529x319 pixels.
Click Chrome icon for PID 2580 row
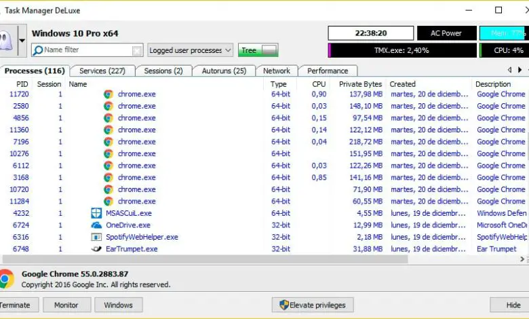[109, 106]
